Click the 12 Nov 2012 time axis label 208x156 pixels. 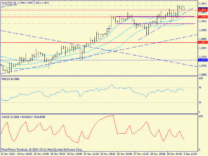point(8,154)
